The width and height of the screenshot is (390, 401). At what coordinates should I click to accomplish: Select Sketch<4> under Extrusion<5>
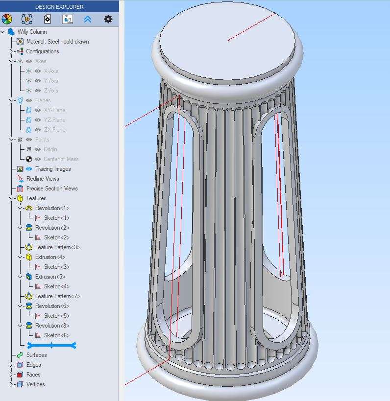(56, 286)
